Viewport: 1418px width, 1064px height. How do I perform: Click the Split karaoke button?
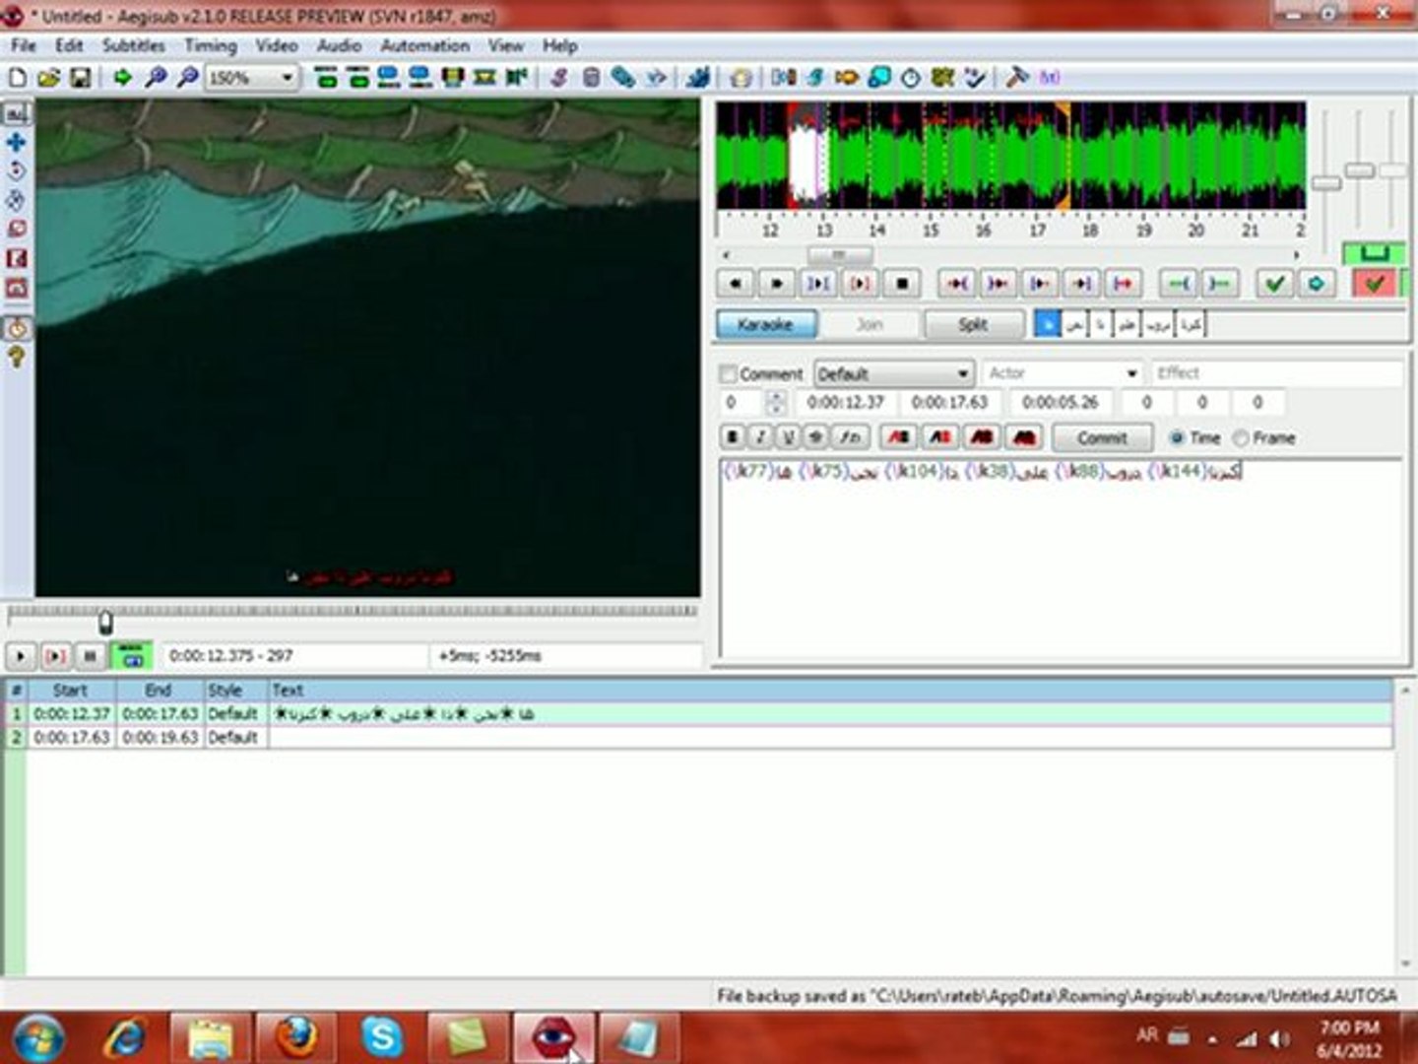click(x=972, y=324)
